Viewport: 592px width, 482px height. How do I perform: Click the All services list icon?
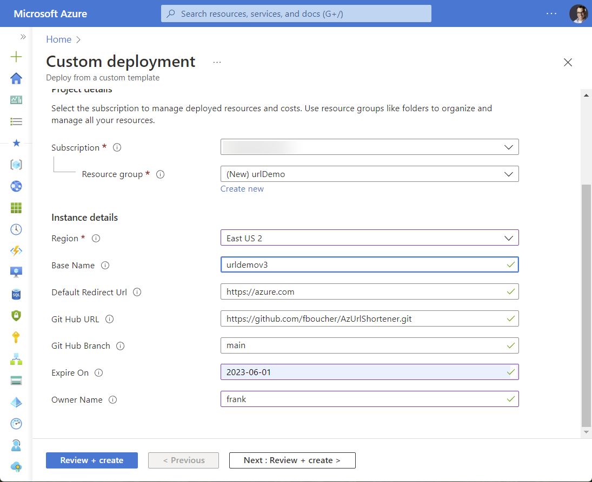[16, 121]
